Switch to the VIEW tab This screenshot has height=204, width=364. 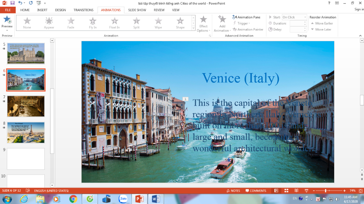(x=176, y=10)
